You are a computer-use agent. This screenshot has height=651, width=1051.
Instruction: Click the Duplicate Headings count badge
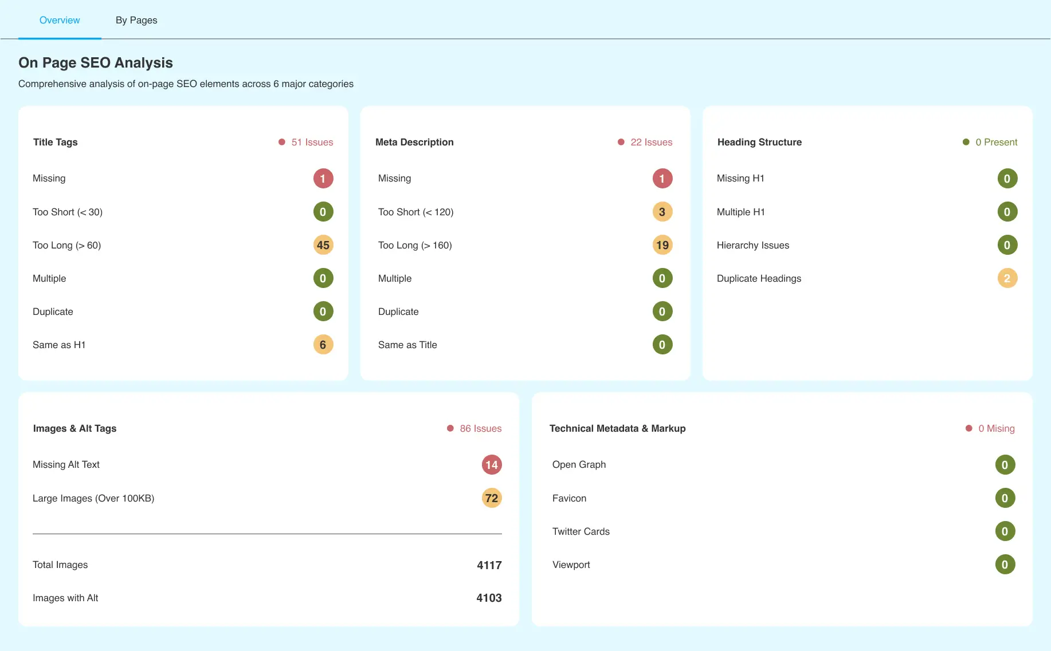point(1007,278)
